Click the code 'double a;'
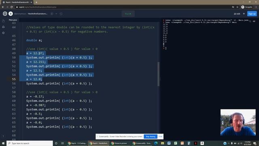259x146 pixels. point(34,40)
